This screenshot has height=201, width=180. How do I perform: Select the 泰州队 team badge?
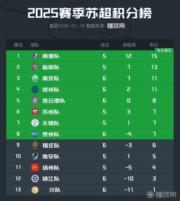click(x=35, y=134)
